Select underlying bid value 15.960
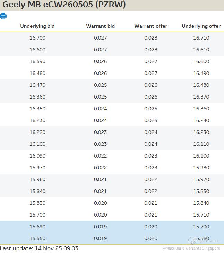Viewport: 224px width, 253px height. pos(37,179)
